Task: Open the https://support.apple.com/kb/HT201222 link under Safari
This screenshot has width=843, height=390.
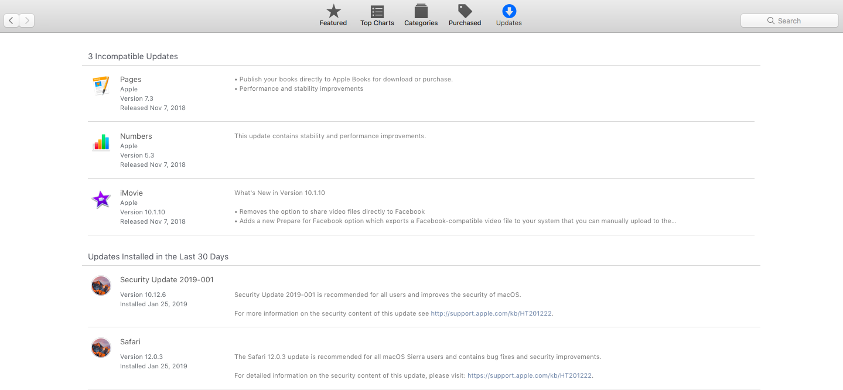Action: 530,375
